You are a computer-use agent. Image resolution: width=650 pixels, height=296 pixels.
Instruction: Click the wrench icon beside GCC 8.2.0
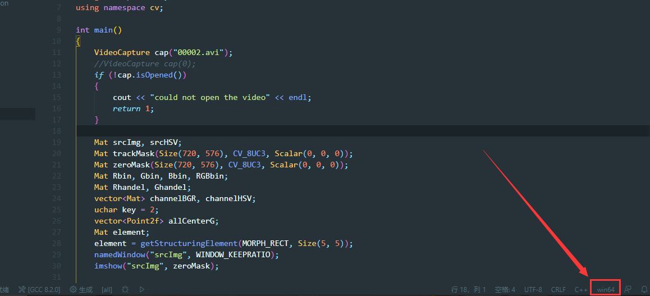22,289
